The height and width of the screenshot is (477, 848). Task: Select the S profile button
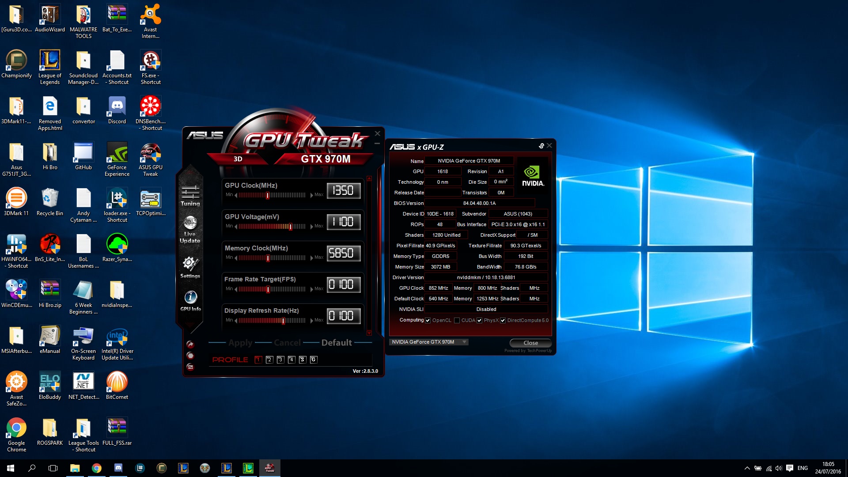[x=303, y=360]
